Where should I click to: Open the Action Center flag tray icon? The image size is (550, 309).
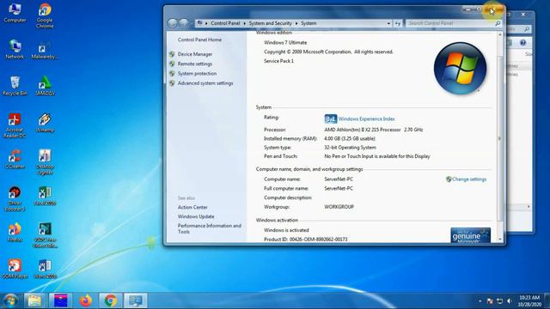click(490, 301)
